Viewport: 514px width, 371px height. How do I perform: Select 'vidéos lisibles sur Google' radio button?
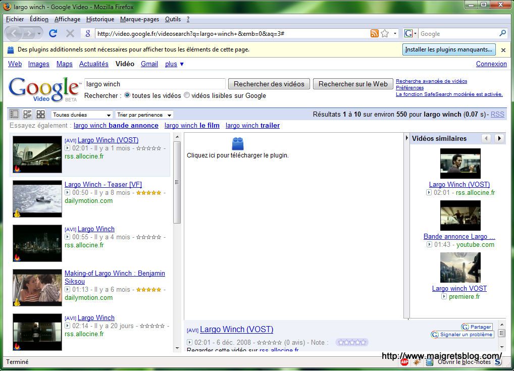click(x=187, y=95)
